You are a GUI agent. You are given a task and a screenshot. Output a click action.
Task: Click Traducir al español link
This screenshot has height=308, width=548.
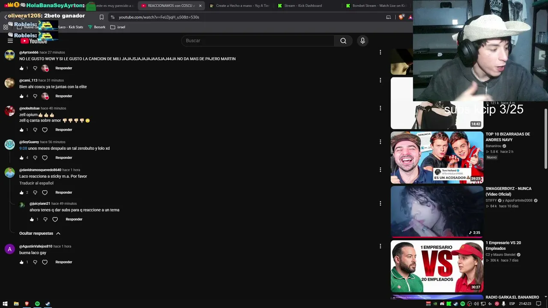coord(36,183)
